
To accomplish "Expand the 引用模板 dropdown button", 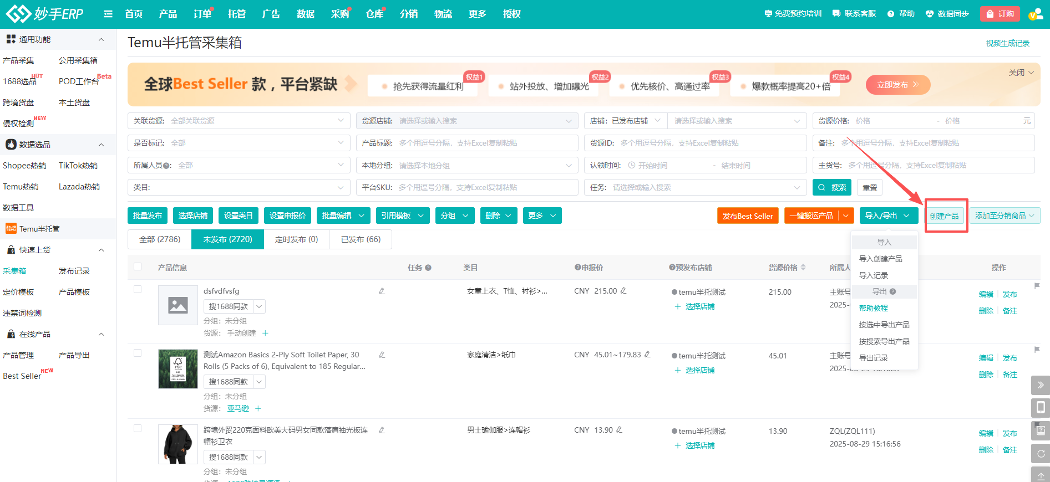I will (403, 216).
